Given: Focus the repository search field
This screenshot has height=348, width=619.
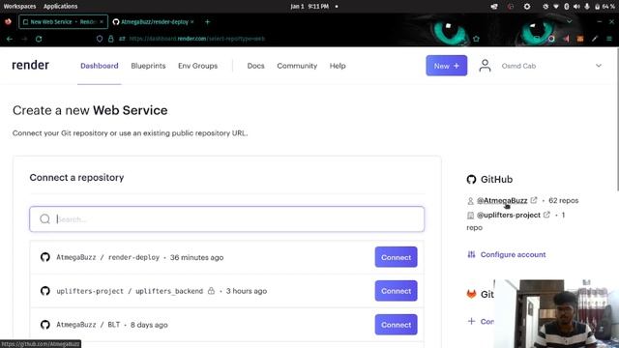Looking at the screenshot, I should pos(227,219).
